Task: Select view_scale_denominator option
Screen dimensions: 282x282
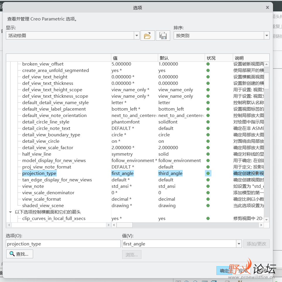Action: pyautogui.click(x=48, y=193)
